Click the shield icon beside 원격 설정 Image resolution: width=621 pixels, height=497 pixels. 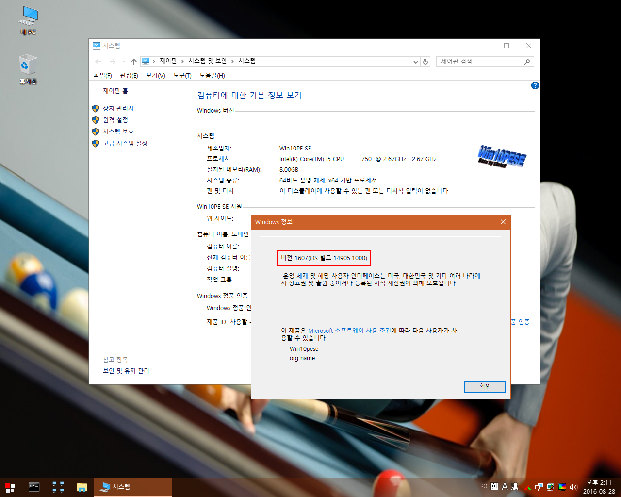pyautogui.click(x=96, y=120)
